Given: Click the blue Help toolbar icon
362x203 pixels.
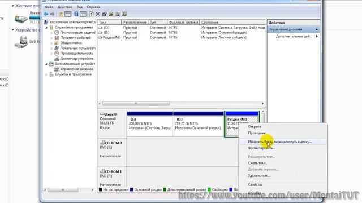Looking at the screenshot, I should click(x=76, y=14).
